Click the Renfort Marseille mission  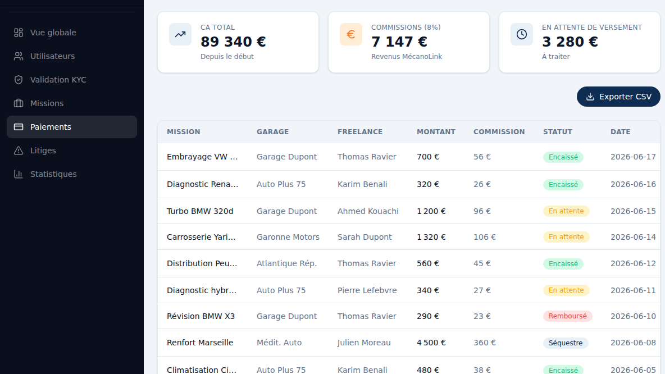click(200, 343)
